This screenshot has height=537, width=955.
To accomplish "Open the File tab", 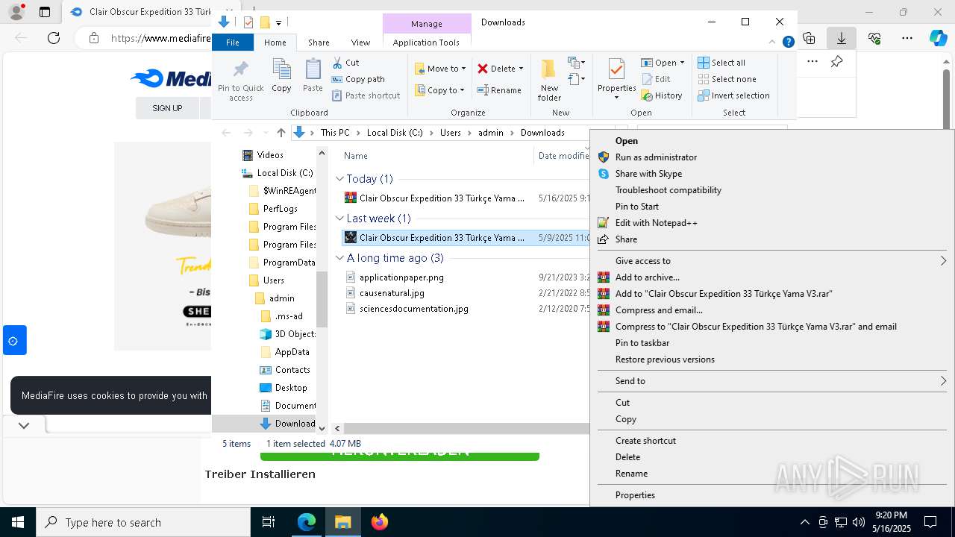I will click(x=233, y=43).
